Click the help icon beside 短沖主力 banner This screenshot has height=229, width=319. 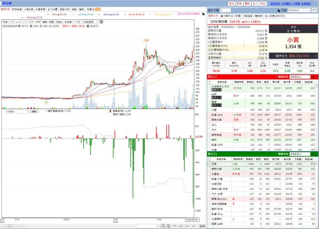click(x=316, y=56)
